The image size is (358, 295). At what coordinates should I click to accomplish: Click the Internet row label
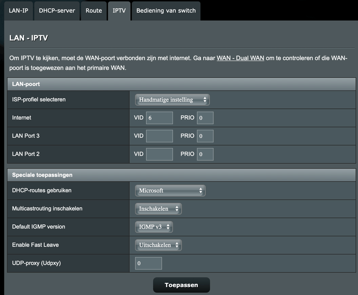21,118
